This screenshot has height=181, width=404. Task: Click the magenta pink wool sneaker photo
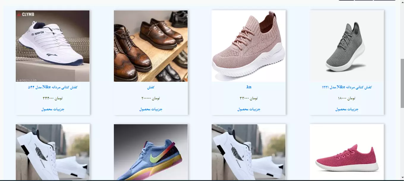[x=347, y=152]
